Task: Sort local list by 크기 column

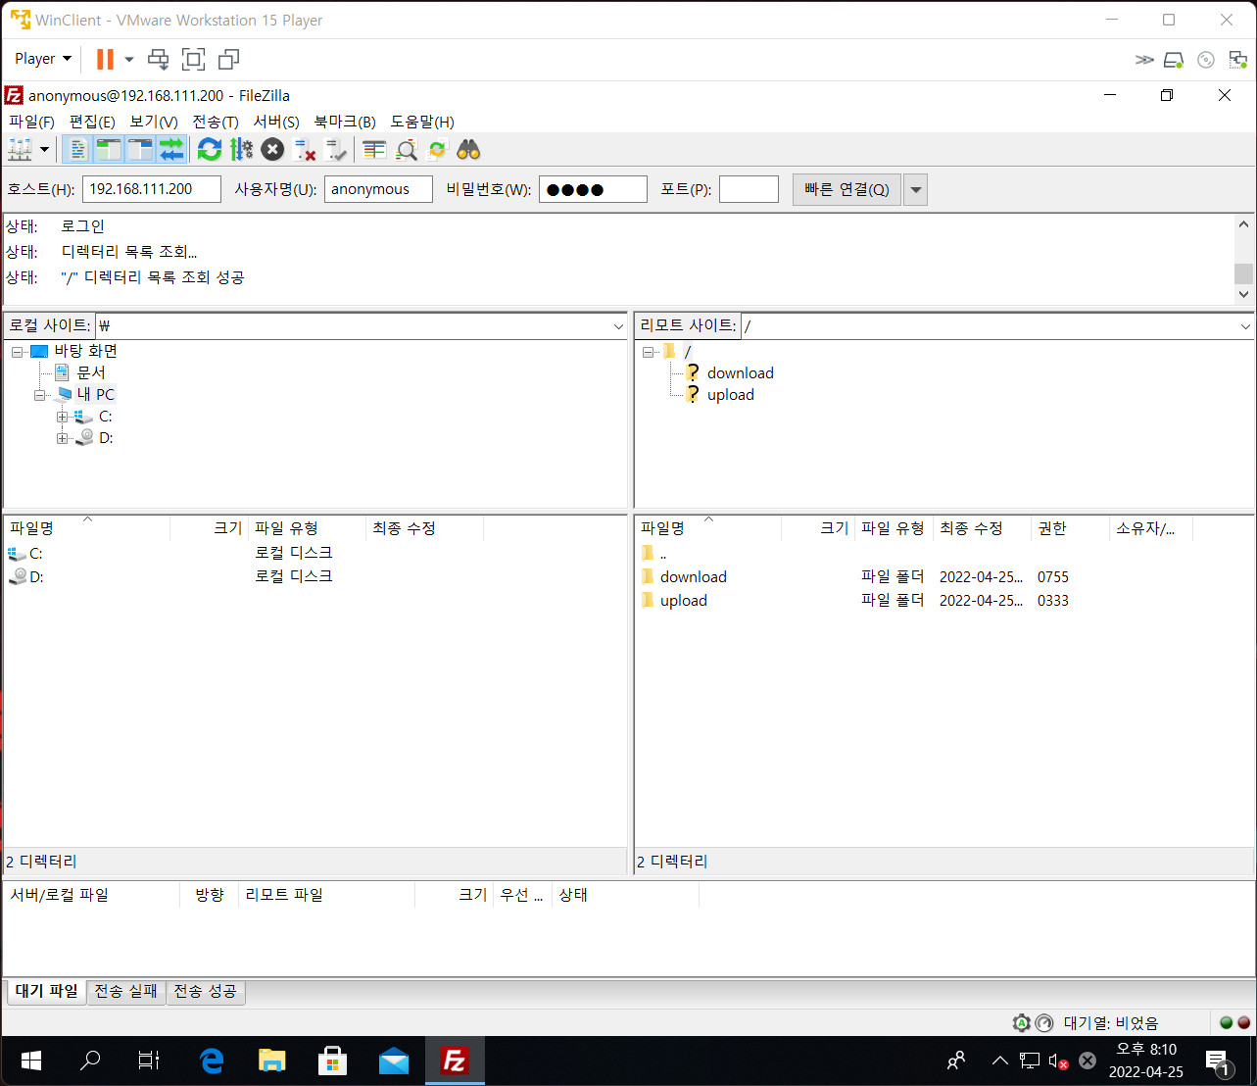Action: pyautogui.click(x=209, y=528)
